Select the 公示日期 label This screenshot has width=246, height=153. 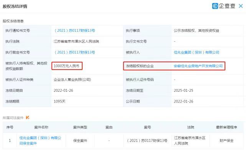pos(133,101)
